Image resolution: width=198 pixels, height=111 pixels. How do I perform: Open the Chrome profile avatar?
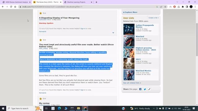coord(191,7)
